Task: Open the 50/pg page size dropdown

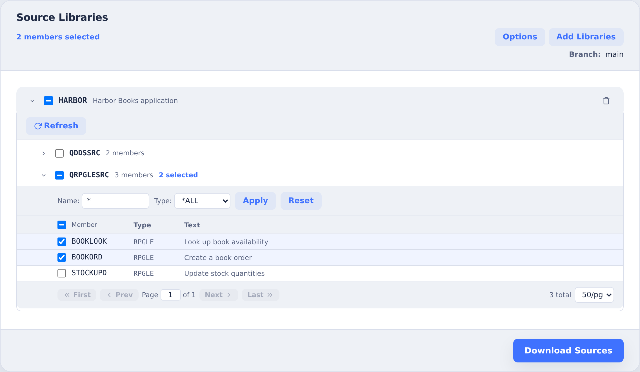Action: point(594,295)
